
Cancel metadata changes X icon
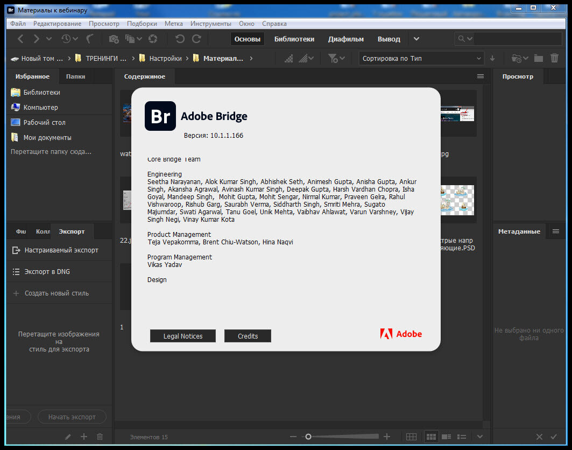click(540, 437)
